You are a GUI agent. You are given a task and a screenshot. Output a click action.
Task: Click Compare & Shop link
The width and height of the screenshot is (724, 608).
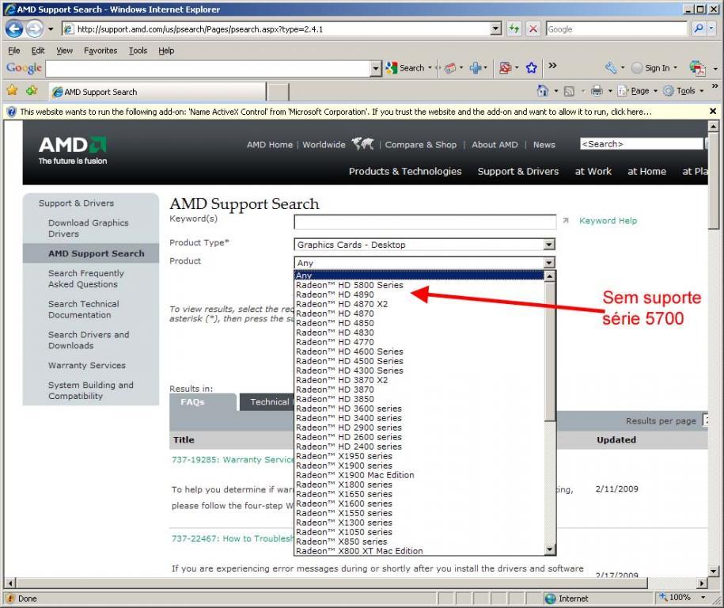tap(421, 145)
